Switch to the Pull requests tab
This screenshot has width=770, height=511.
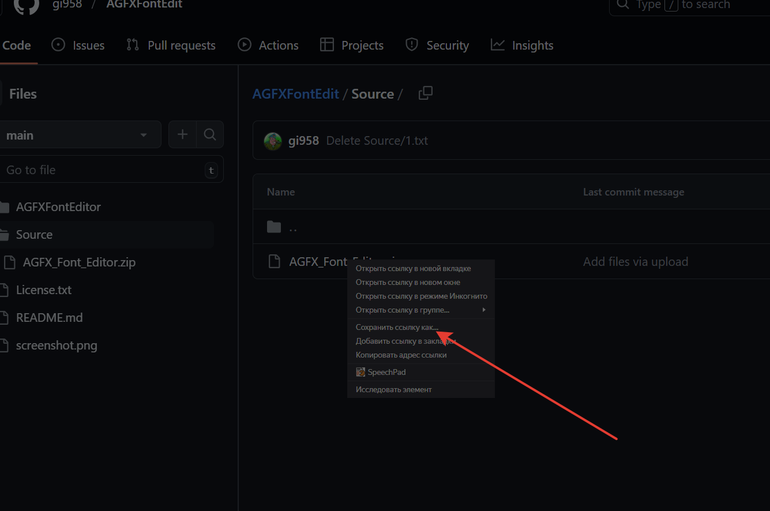coord(171,46)
